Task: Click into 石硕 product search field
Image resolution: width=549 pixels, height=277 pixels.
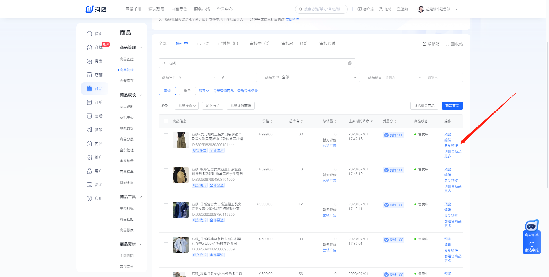Action: tap(257, 63)
